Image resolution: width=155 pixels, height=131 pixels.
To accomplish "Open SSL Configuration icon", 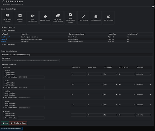I will pyautogui.click(x=33, y=18).
